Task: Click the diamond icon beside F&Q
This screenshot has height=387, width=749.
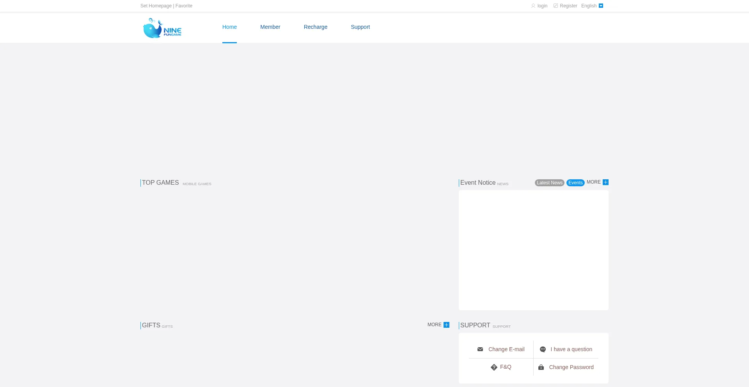Action: tap(494, 367)
